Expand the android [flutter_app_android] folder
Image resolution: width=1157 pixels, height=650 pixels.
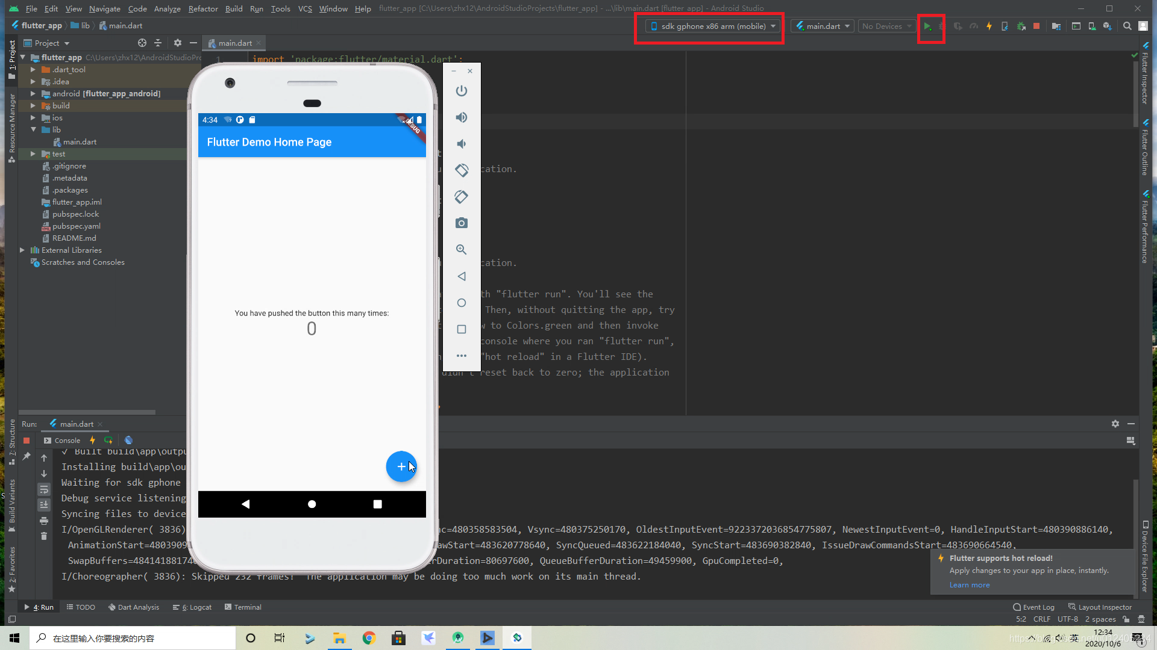coord(33,94)
